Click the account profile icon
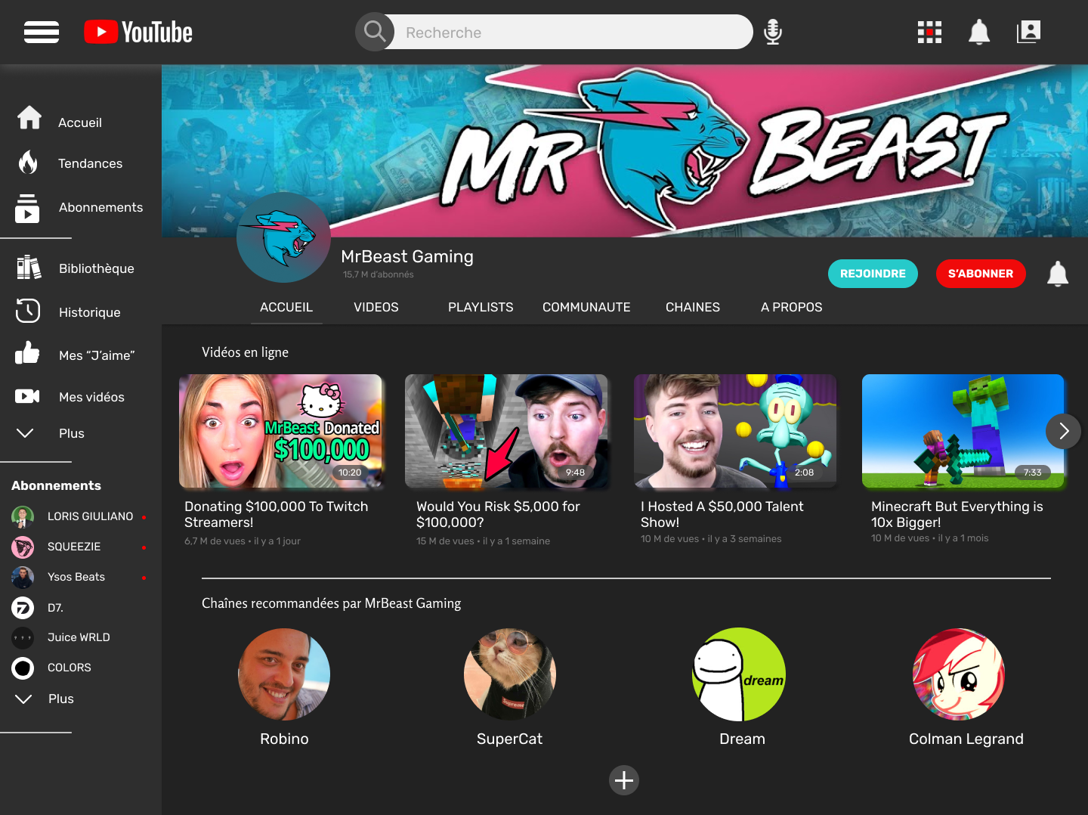This screenshot has width=1088, height=815. pos(1029,33)
